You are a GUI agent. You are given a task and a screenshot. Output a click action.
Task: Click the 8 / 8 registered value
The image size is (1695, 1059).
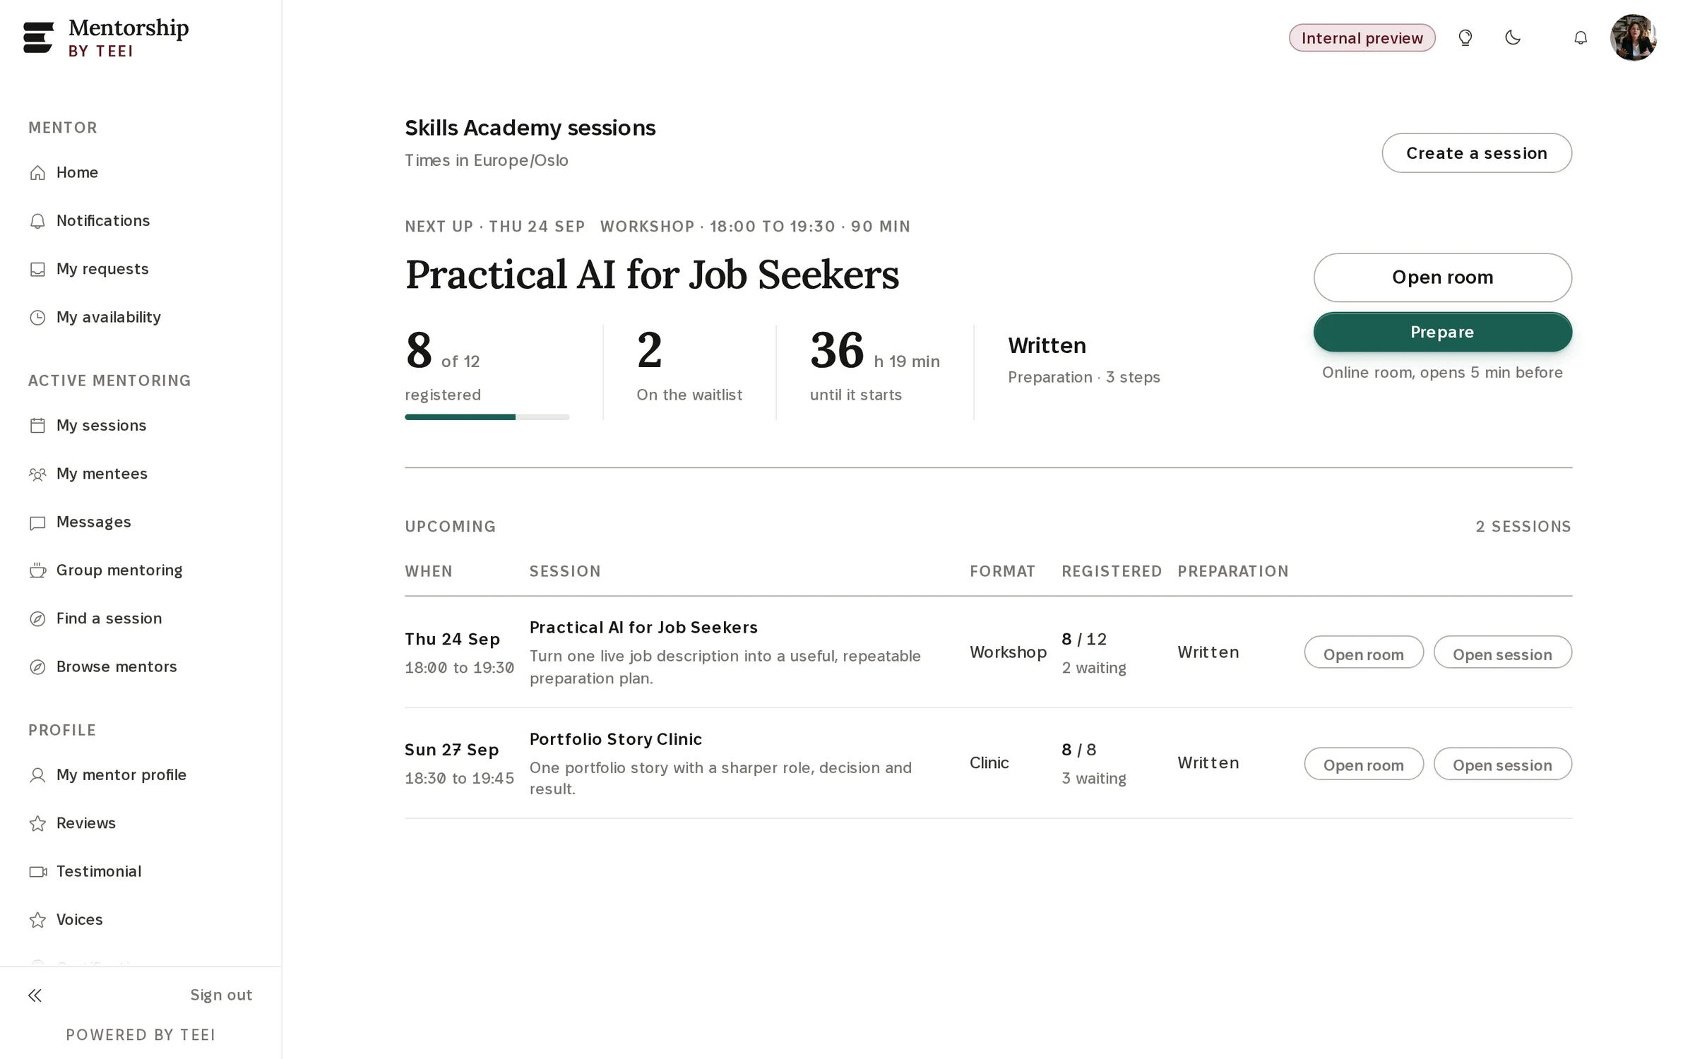click(x=1078, y=750)
